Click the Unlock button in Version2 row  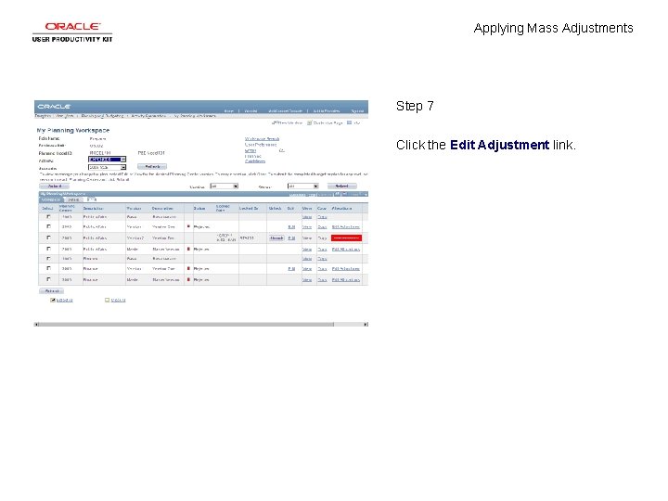276,238
